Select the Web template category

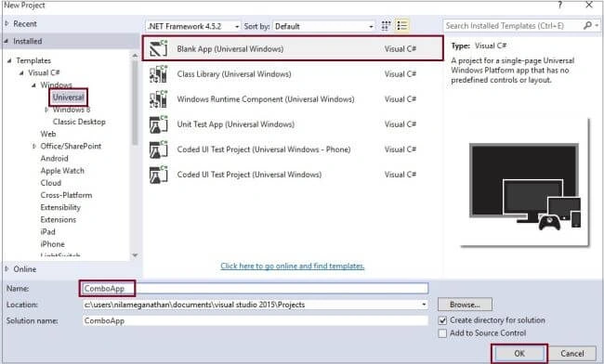(48, 134)
